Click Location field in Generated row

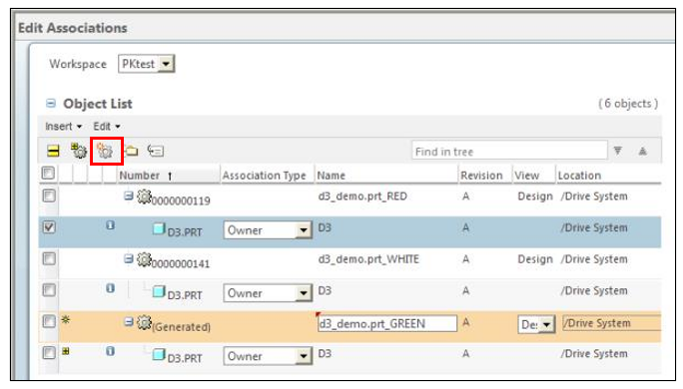(x=611, y=323)
